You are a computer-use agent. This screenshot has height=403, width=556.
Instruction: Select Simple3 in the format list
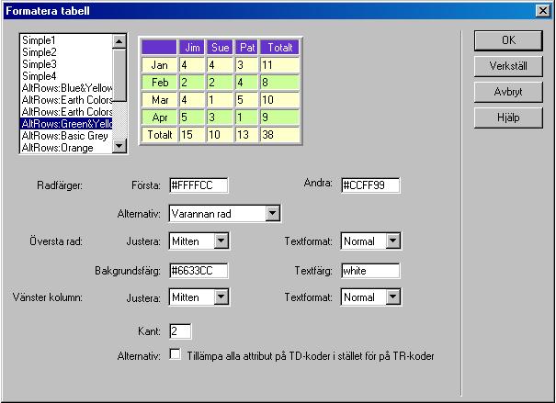coord(66,64)
